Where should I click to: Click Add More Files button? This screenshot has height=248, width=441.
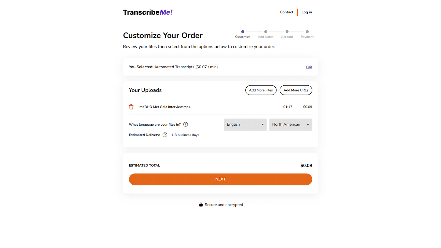tap(261, 90)
